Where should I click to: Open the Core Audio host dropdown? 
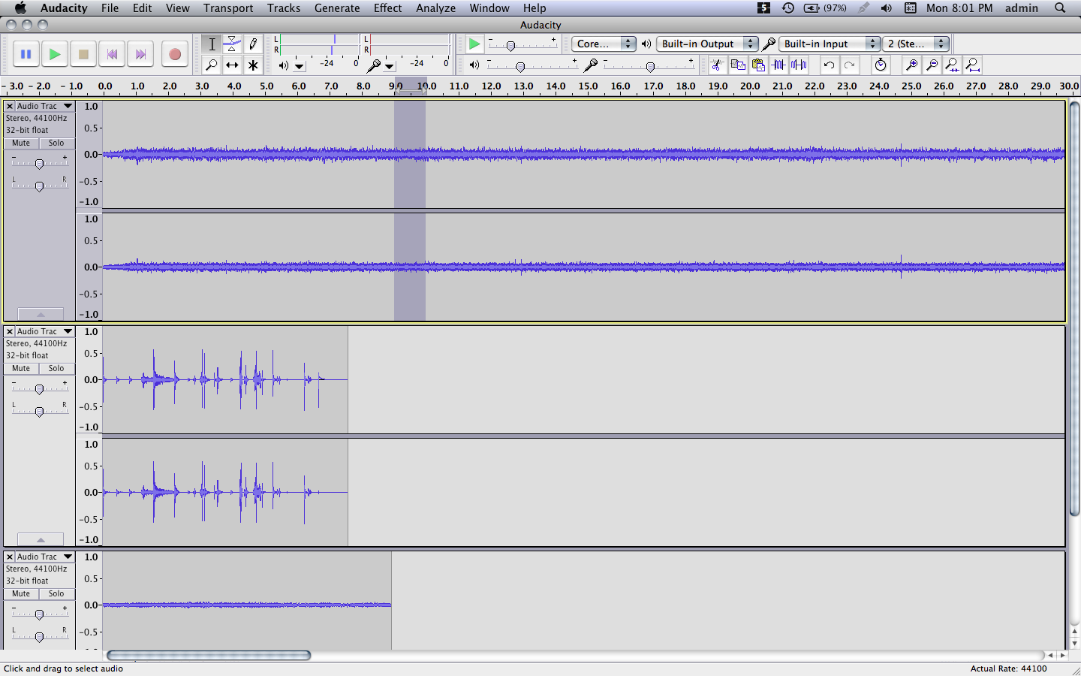(604, 44)
